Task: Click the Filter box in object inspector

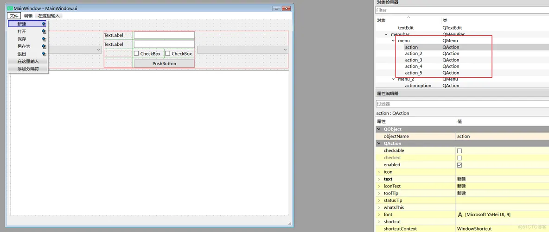Action: pos(462,10)
